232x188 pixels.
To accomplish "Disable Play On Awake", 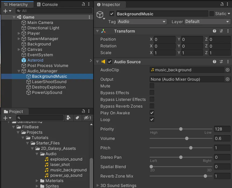I will point(152,113).
